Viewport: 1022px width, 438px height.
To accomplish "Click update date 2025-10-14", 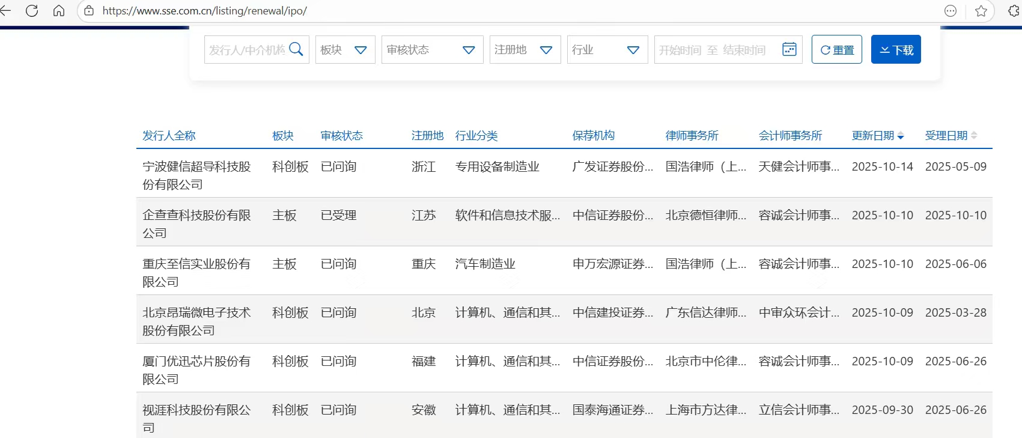I will coord(883,166).
